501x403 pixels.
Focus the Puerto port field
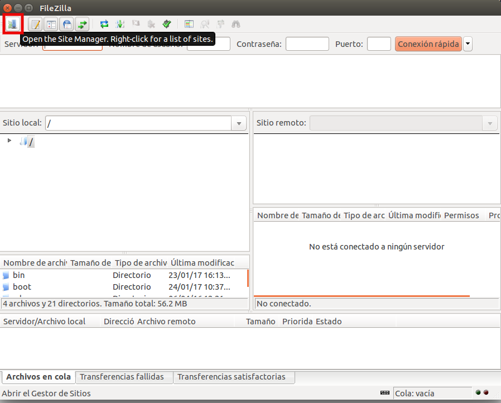pyautogui.click(x=379, y=44)
